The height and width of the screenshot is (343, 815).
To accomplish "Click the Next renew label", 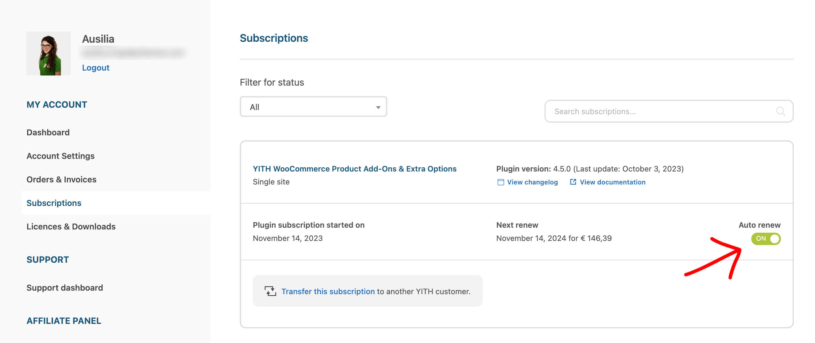I will pyautogui.click(x=517, y=225).
